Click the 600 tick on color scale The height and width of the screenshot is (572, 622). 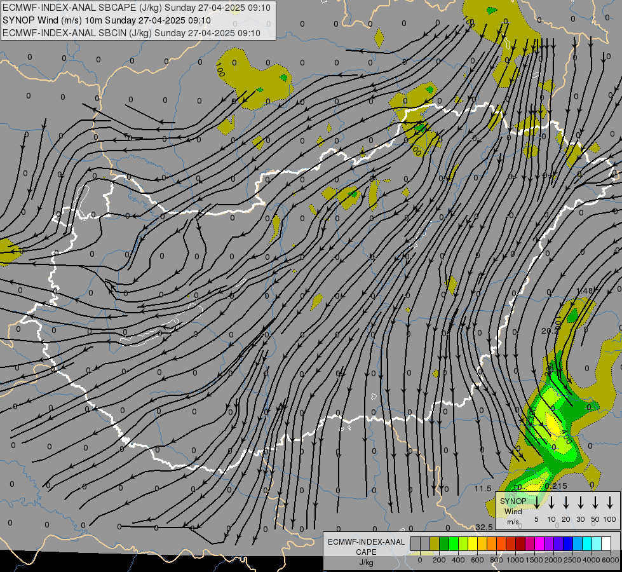pos(477,560)
